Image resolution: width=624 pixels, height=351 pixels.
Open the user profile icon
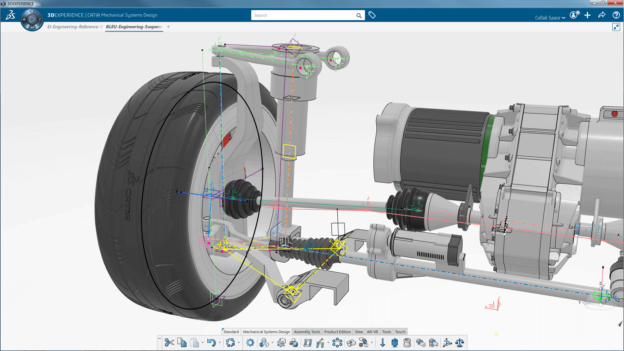point(574,15)
